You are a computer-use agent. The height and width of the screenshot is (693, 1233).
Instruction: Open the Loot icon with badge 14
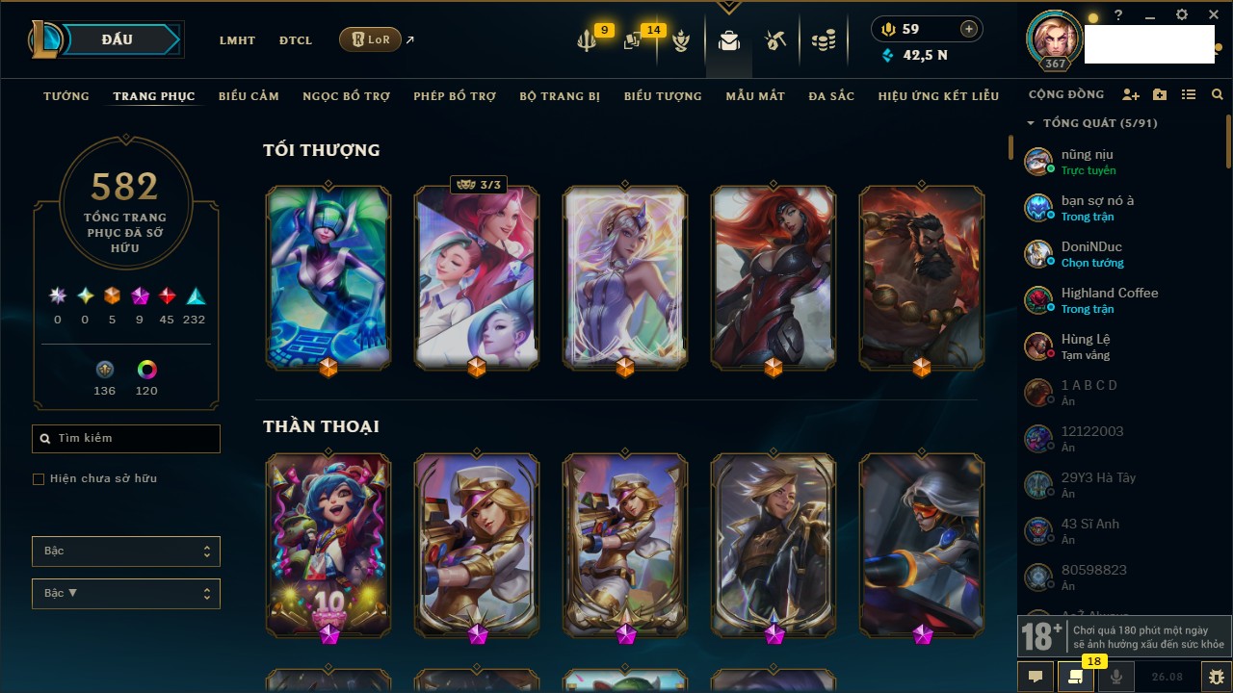tap(632, 41)
